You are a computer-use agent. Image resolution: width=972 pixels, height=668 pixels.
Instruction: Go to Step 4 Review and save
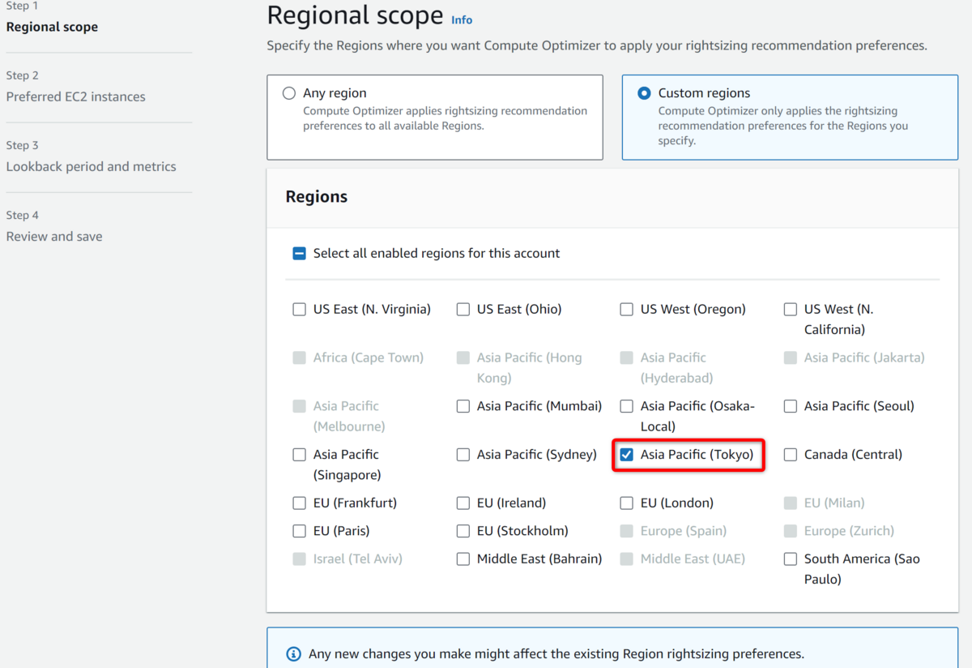(x=54, y=237)
